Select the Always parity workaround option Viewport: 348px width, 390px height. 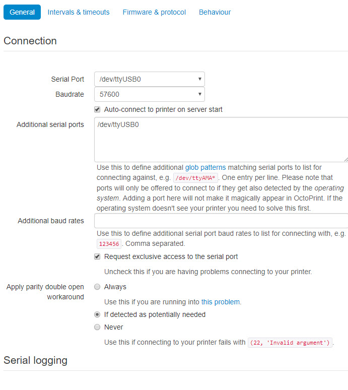(97, 287)
